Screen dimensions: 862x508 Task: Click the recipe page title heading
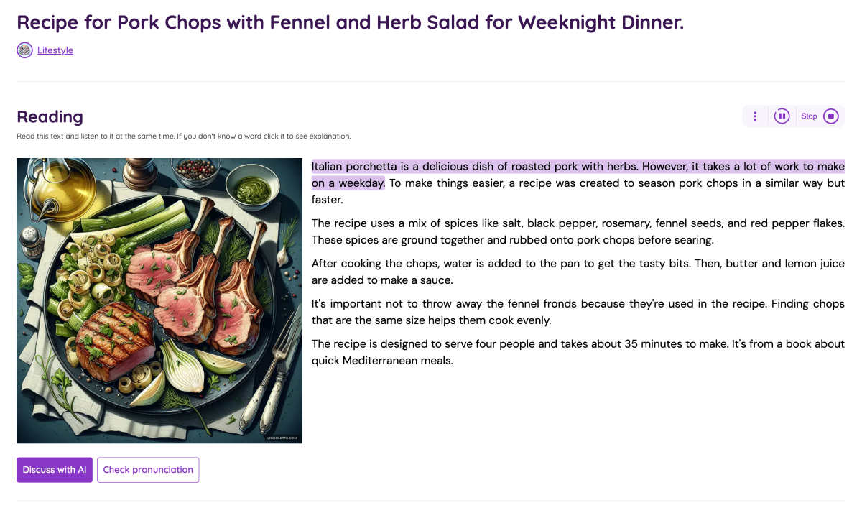click(x=350, y=22)
